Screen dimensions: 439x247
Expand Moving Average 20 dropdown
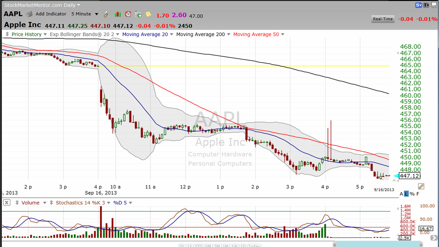pyautogui.click(x=171, y=34)
